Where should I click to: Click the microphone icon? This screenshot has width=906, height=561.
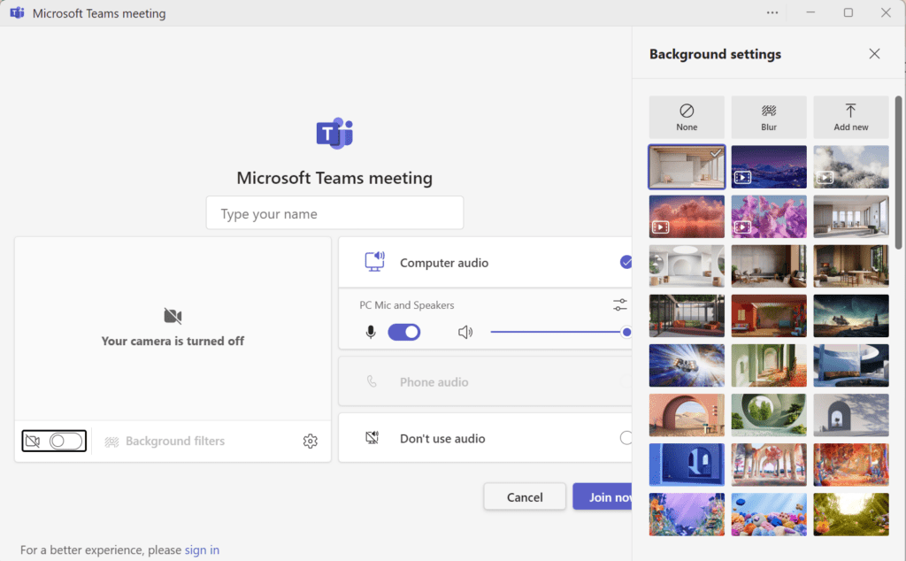[371, 332]
